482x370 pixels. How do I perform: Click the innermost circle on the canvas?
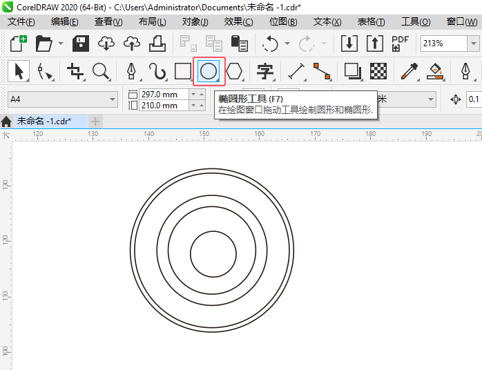point(213,254)
